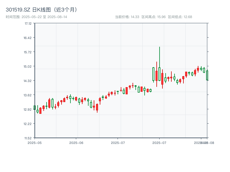
Task: Click the first 2025-07 x-axis label
Action: tap(118, 142)
